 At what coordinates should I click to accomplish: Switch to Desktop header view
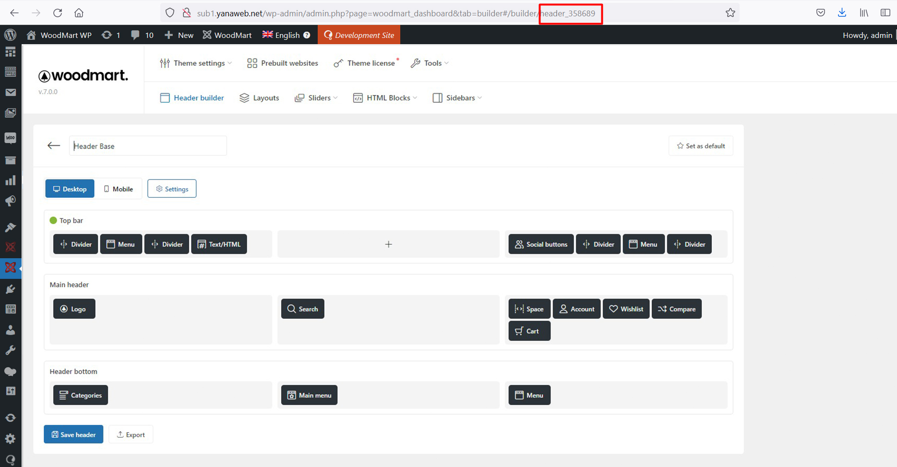[x=70, y=189]
